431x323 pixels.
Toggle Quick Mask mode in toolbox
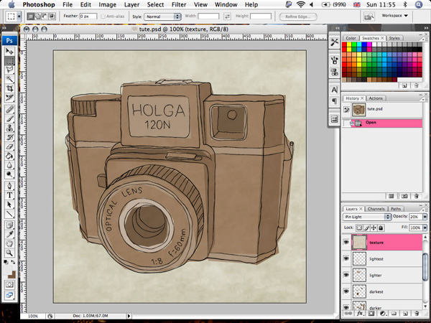point(9,285)
